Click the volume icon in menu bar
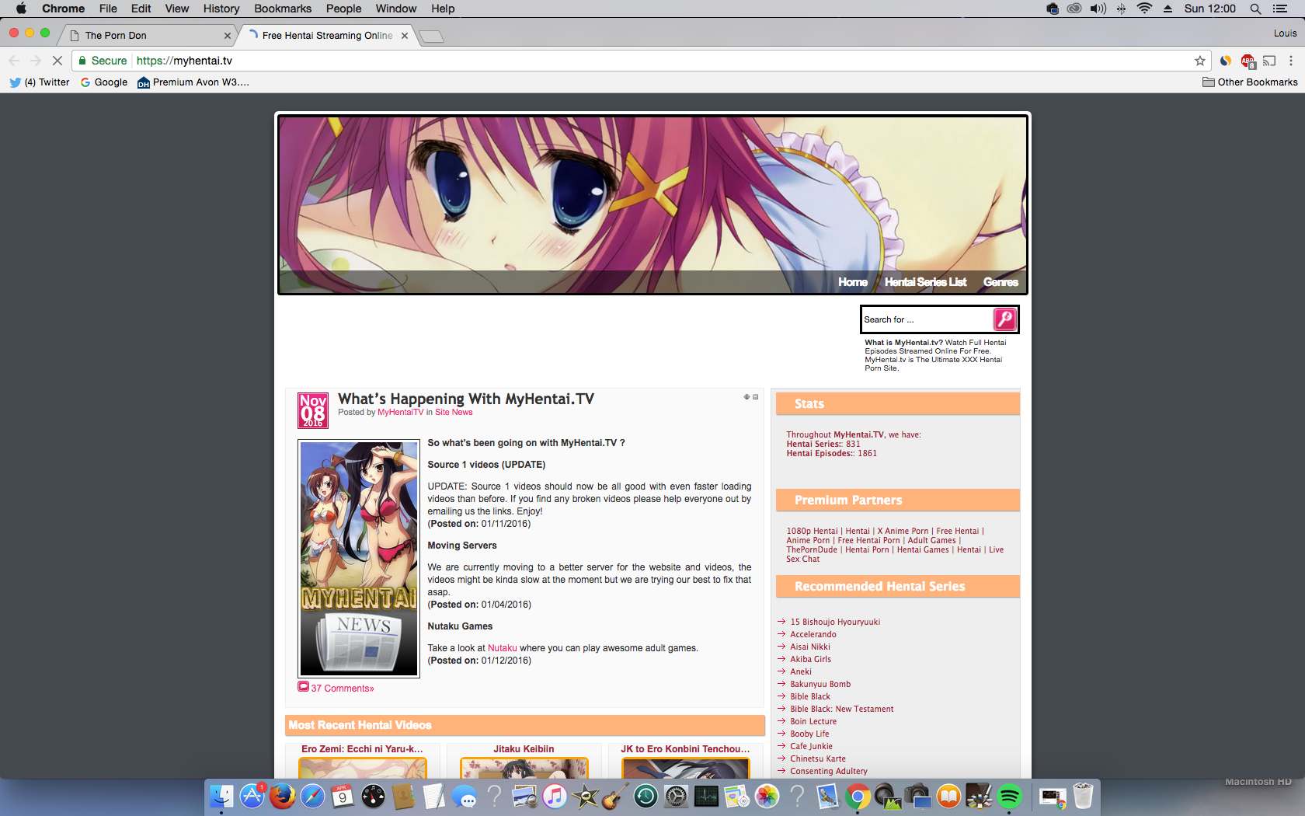The height and width of the screenshot is (816, 1305). (x=1098, y=9)
